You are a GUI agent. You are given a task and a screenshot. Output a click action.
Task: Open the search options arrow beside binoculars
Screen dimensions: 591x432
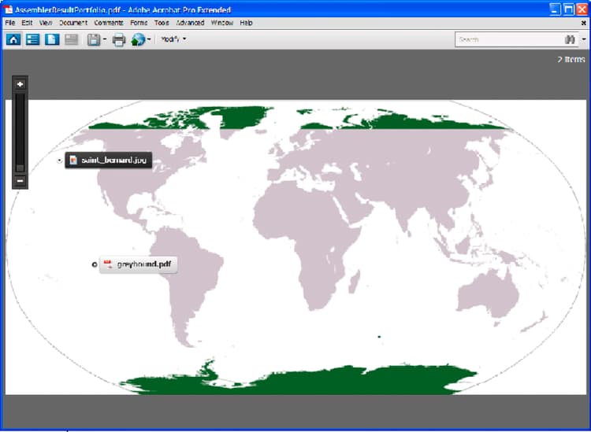point(584,39)
